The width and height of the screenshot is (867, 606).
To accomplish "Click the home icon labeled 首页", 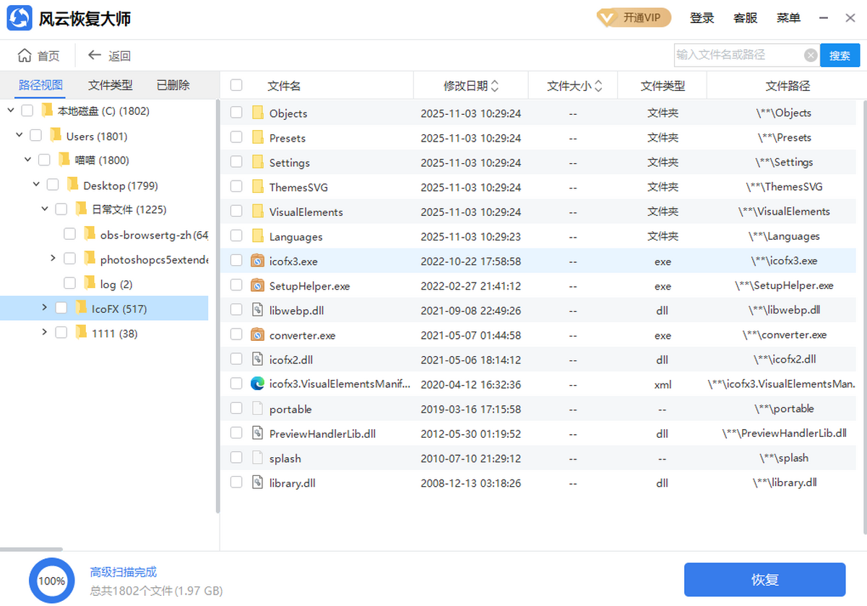I will point(25,56).
